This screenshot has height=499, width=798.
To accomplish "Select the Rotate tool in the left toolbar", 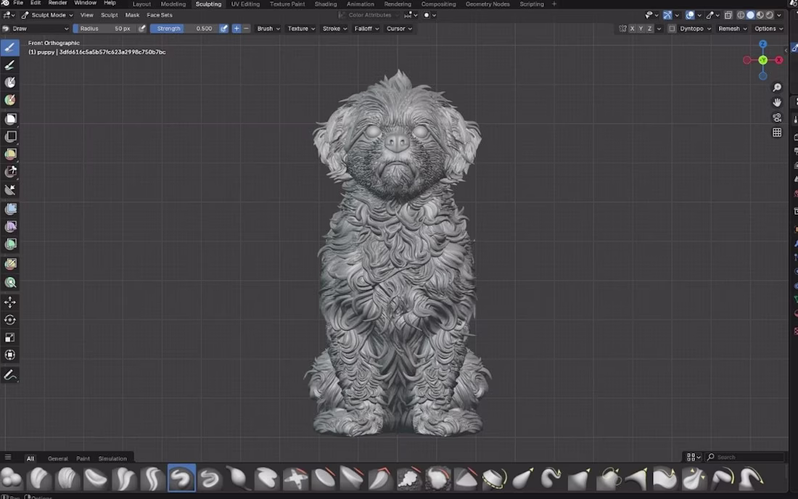I will [10, 320].
